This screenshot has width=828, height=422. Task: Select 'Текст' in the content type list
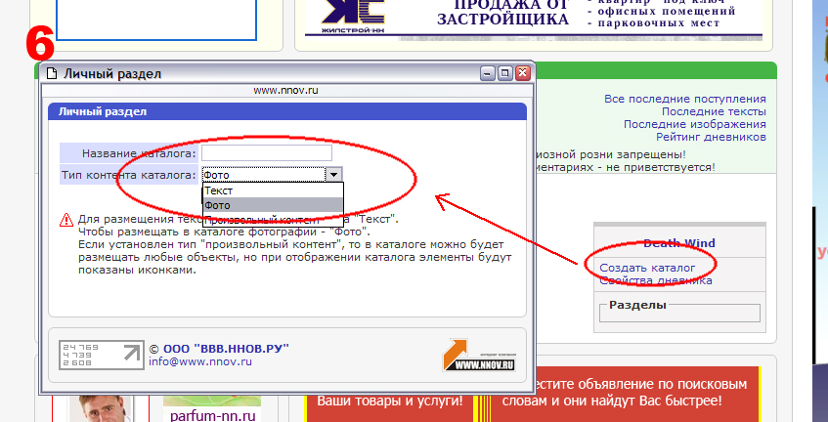click(x=273, y=190)
